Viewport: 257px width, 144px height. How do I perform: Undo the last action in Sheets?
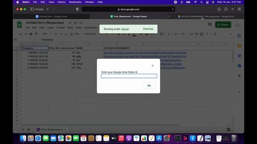click(x=20, y=34)
